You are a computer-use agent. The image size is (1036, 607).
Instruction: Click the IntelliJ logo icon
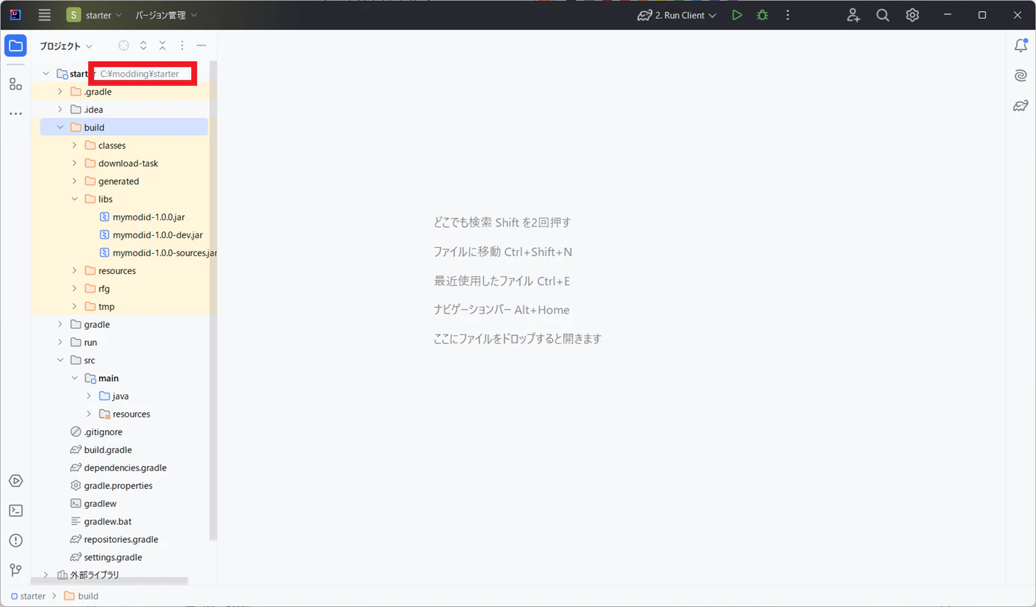click(x=15, y=15)
